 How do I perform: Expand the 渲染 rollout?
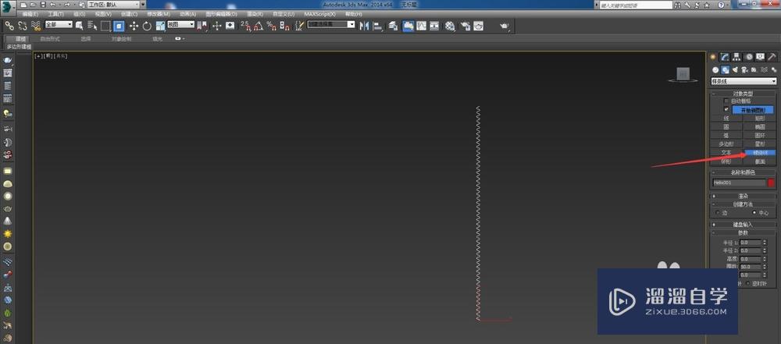point(744,196)
